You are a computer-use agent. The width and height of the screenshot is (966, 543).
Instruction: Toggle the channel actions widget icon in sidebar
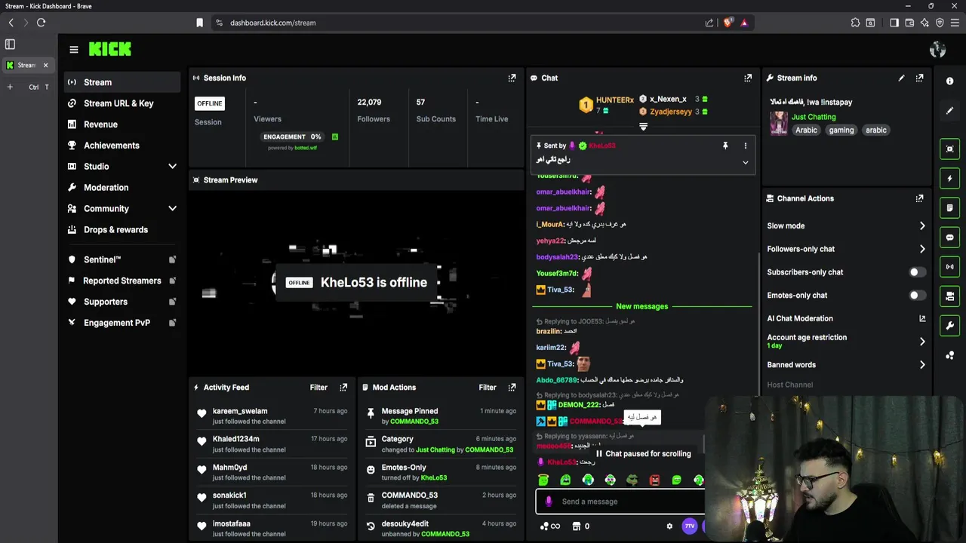pyautogui.click(x=949, y=296)
